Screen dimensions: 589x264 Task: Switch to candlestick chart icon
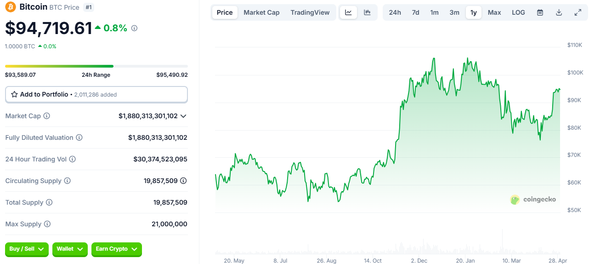click(x=367, y=12)
